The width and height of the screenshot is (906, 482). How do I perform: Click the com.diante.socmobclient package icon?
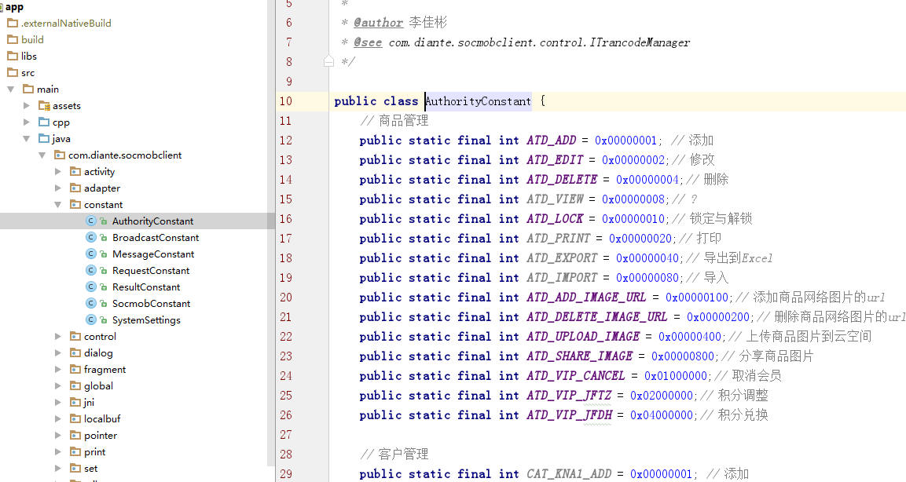[x=60, y=155]
